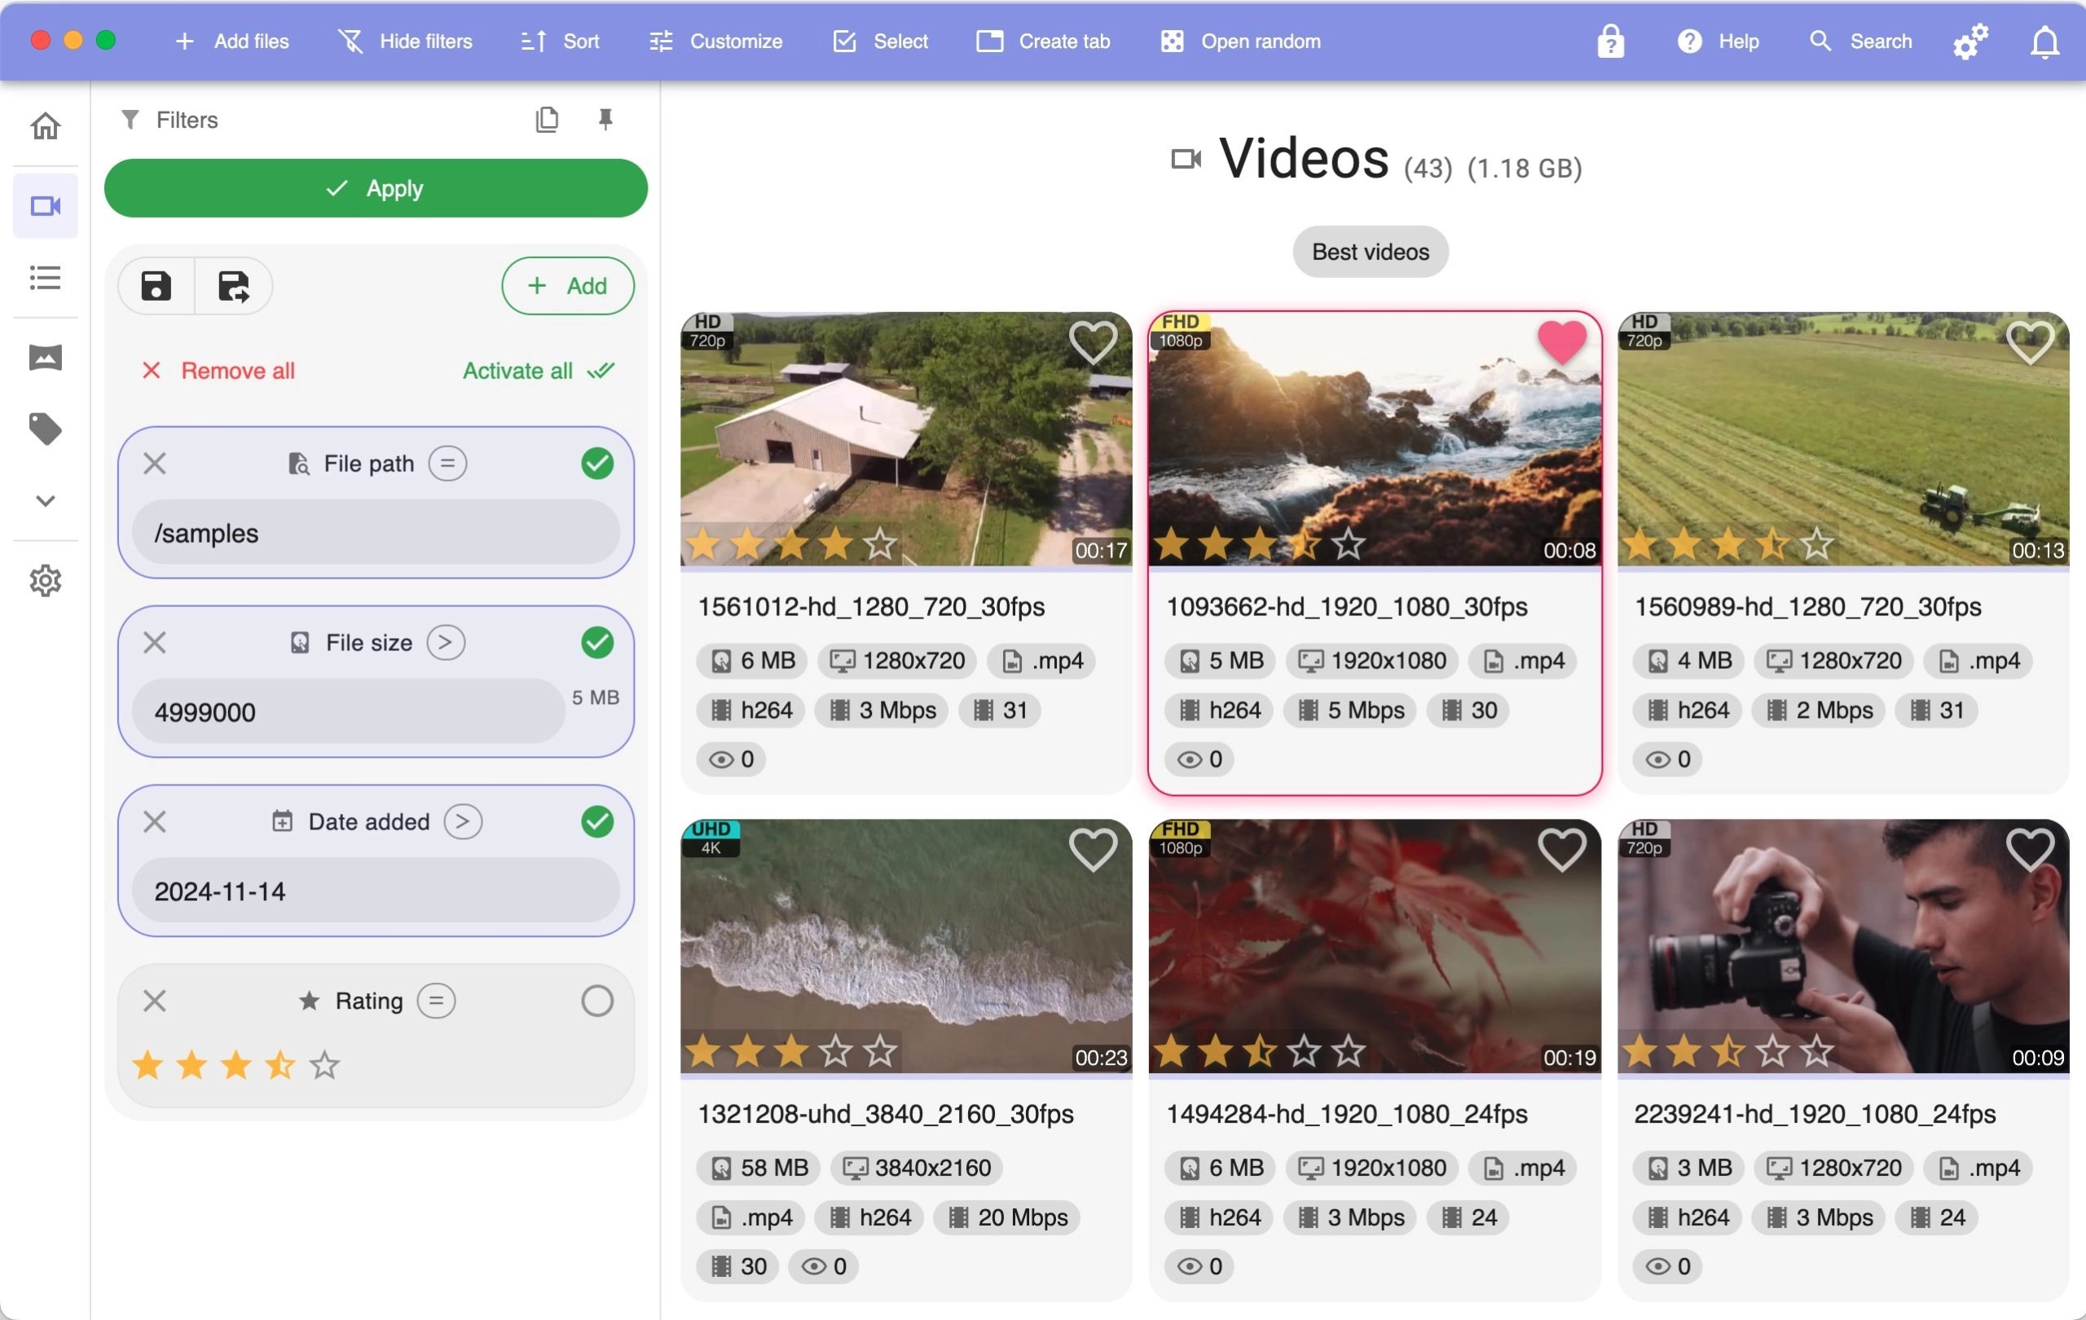Click the lock icon in top bar
The width and height of the screenshot is (2086, 1320).
pos(1610,41)
